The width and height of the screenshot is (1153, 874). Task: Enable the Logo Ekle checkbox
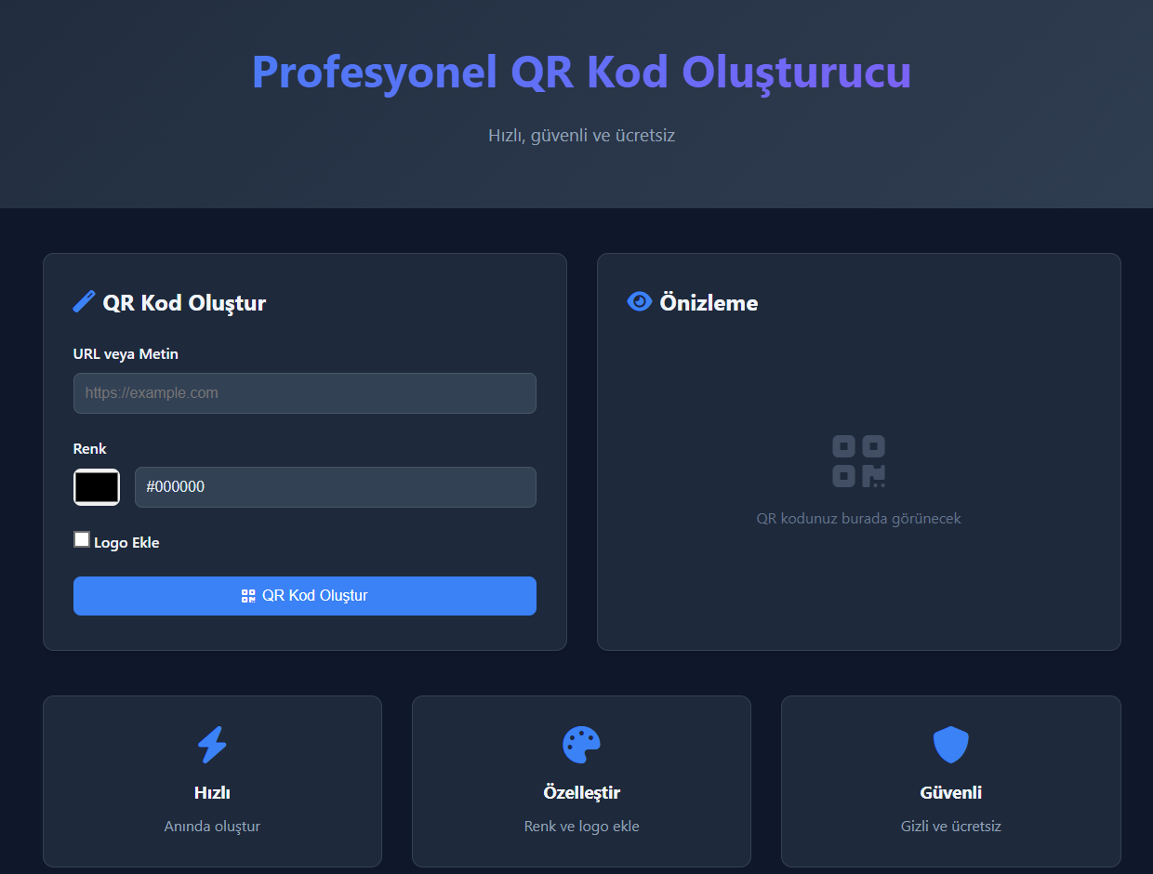(x=82, y=538)
